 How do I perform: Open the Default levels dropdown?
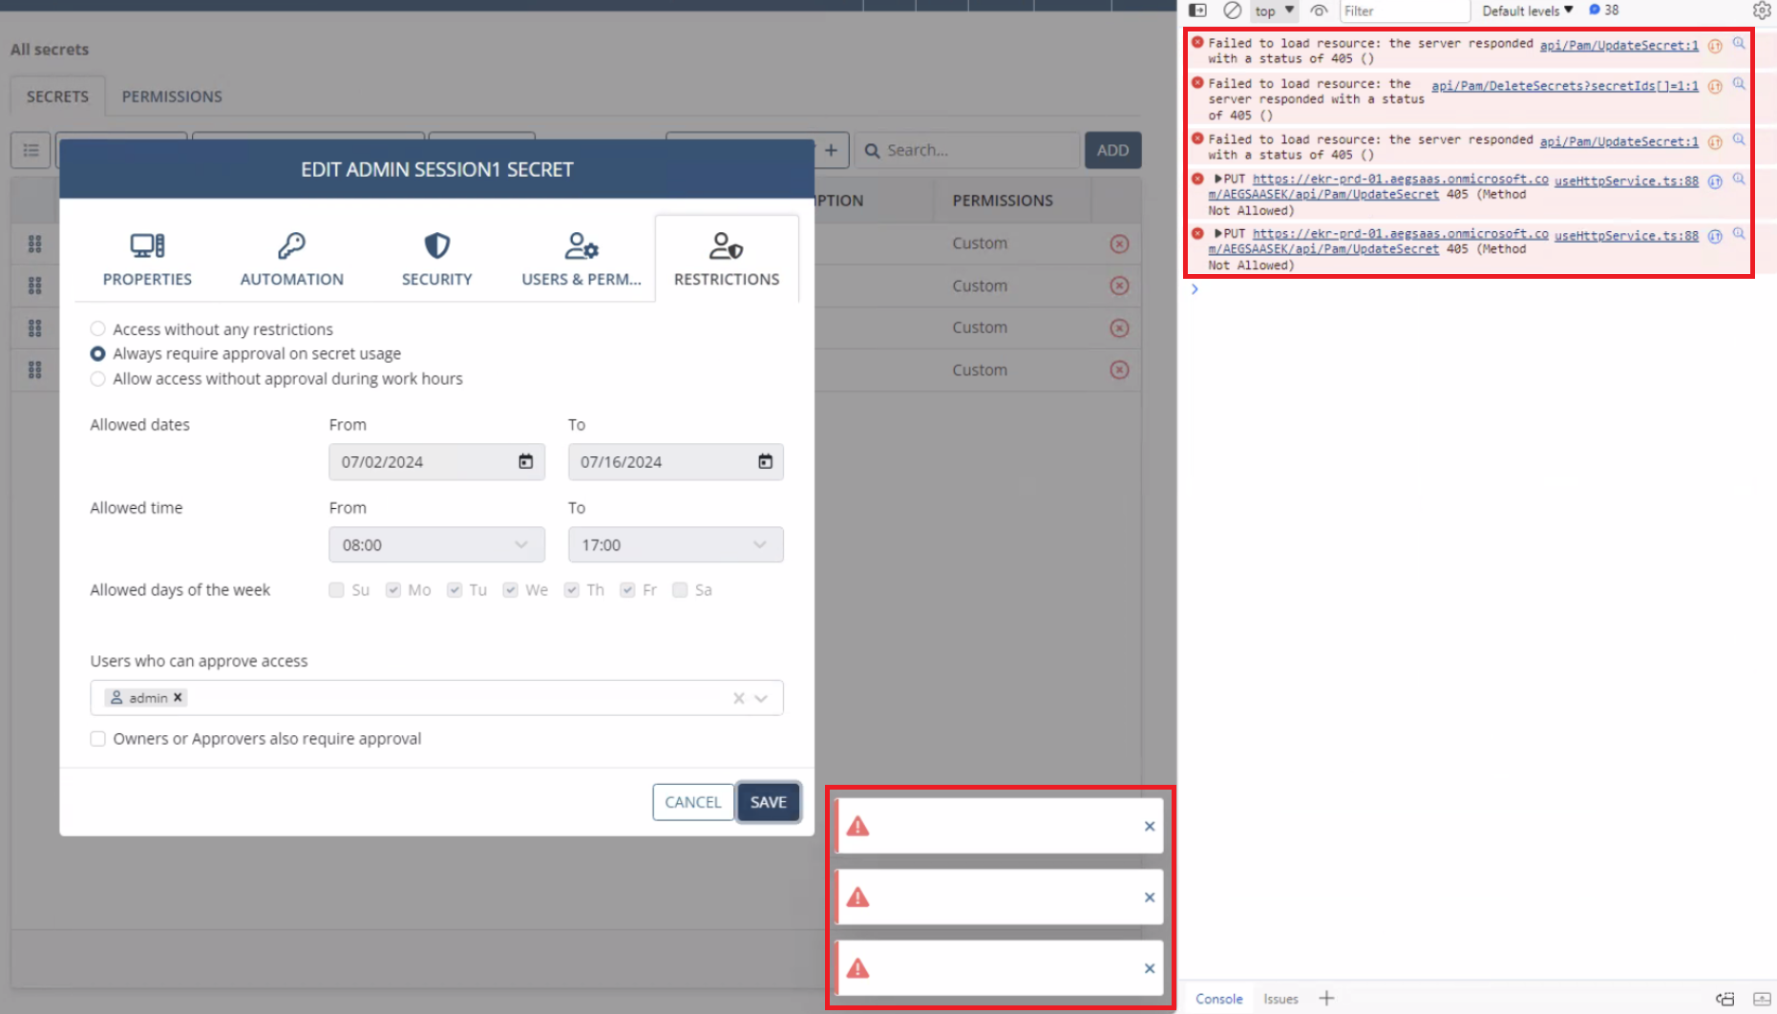pos(1527,11)
